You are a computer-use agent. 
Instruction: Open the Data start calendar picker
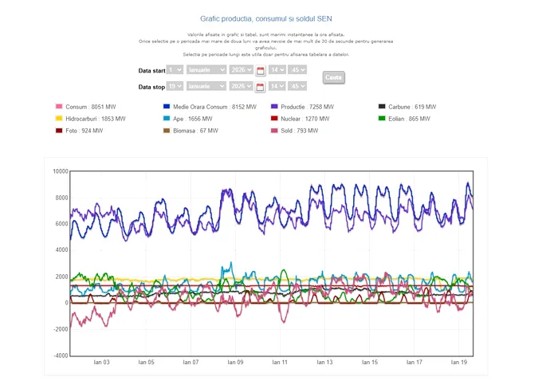(x=260, y=71)
